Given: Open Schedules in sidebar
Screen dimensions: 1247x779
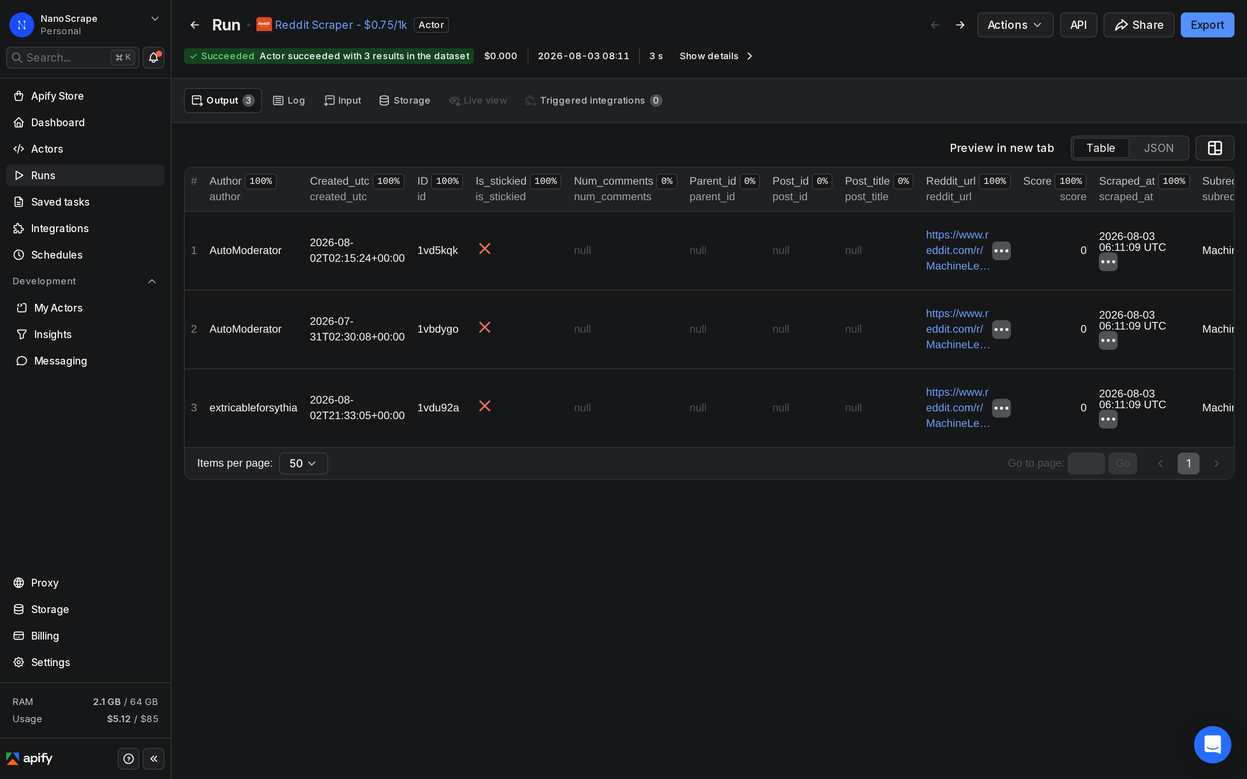Looking at the screenshot, I should [x=85, y=254].
